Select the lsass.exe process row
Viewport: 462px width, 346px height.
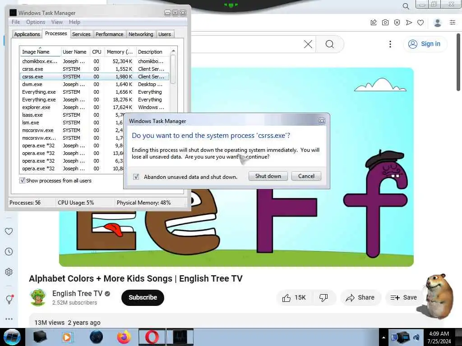[x=72, y=115]
